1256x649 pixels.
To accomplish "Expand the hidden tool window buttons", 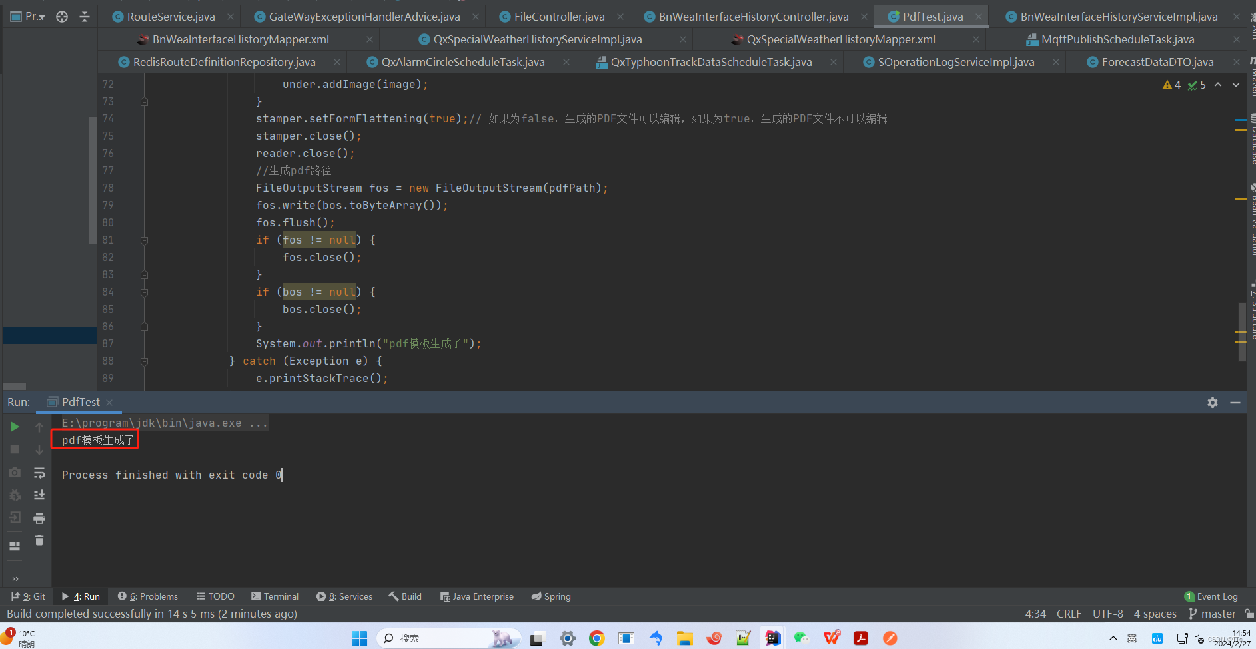I will click(x=15, y=578).
